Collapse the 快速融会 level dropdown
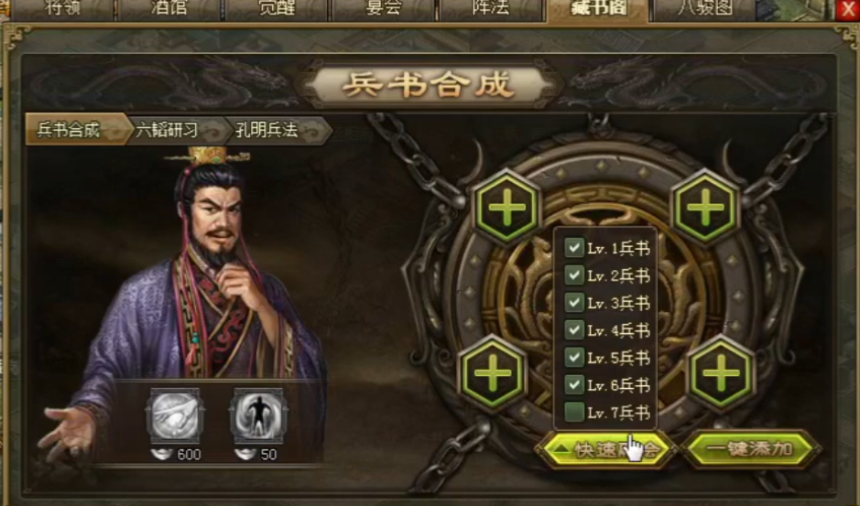This screenshot has height=506, width=860. point(606,449)
